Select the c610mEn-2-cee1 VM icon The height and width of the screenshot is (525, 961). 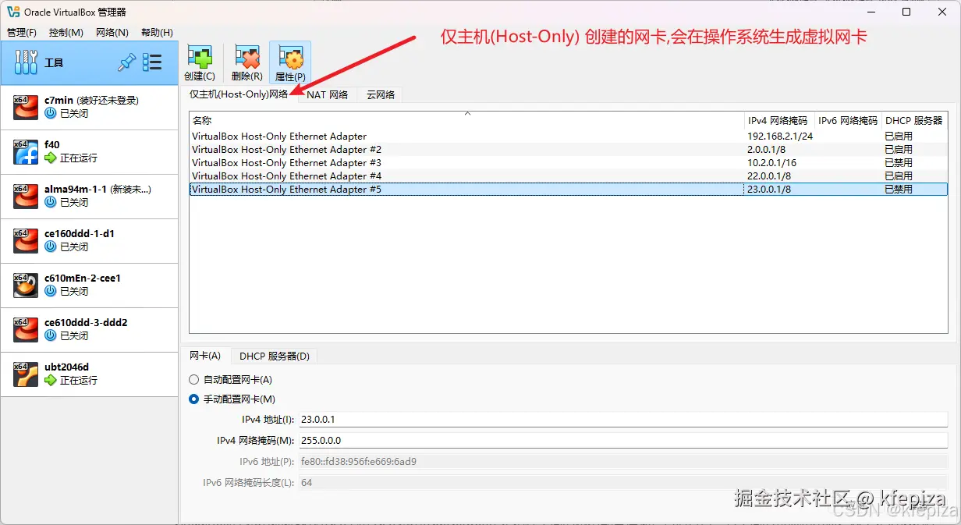(x=26, y=285)
